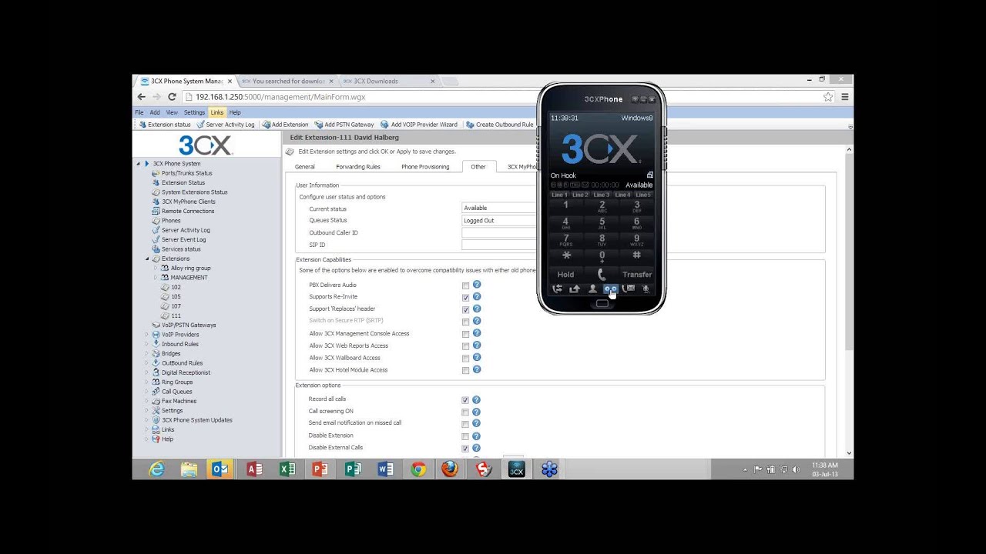Click the call handset button on softphone

click(602, 274)
